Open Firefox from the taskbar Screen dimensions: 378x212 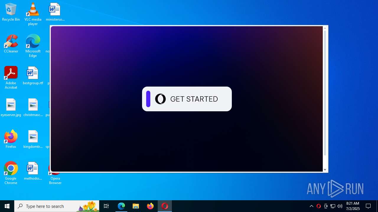[x=150, y=206]
